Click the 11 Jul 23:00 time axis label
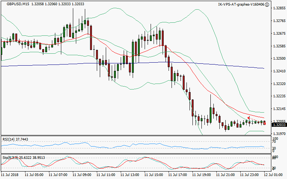Image resolution: width=287 pixels, height=179 pixels. pyautogui.click(x=249, y=175)
